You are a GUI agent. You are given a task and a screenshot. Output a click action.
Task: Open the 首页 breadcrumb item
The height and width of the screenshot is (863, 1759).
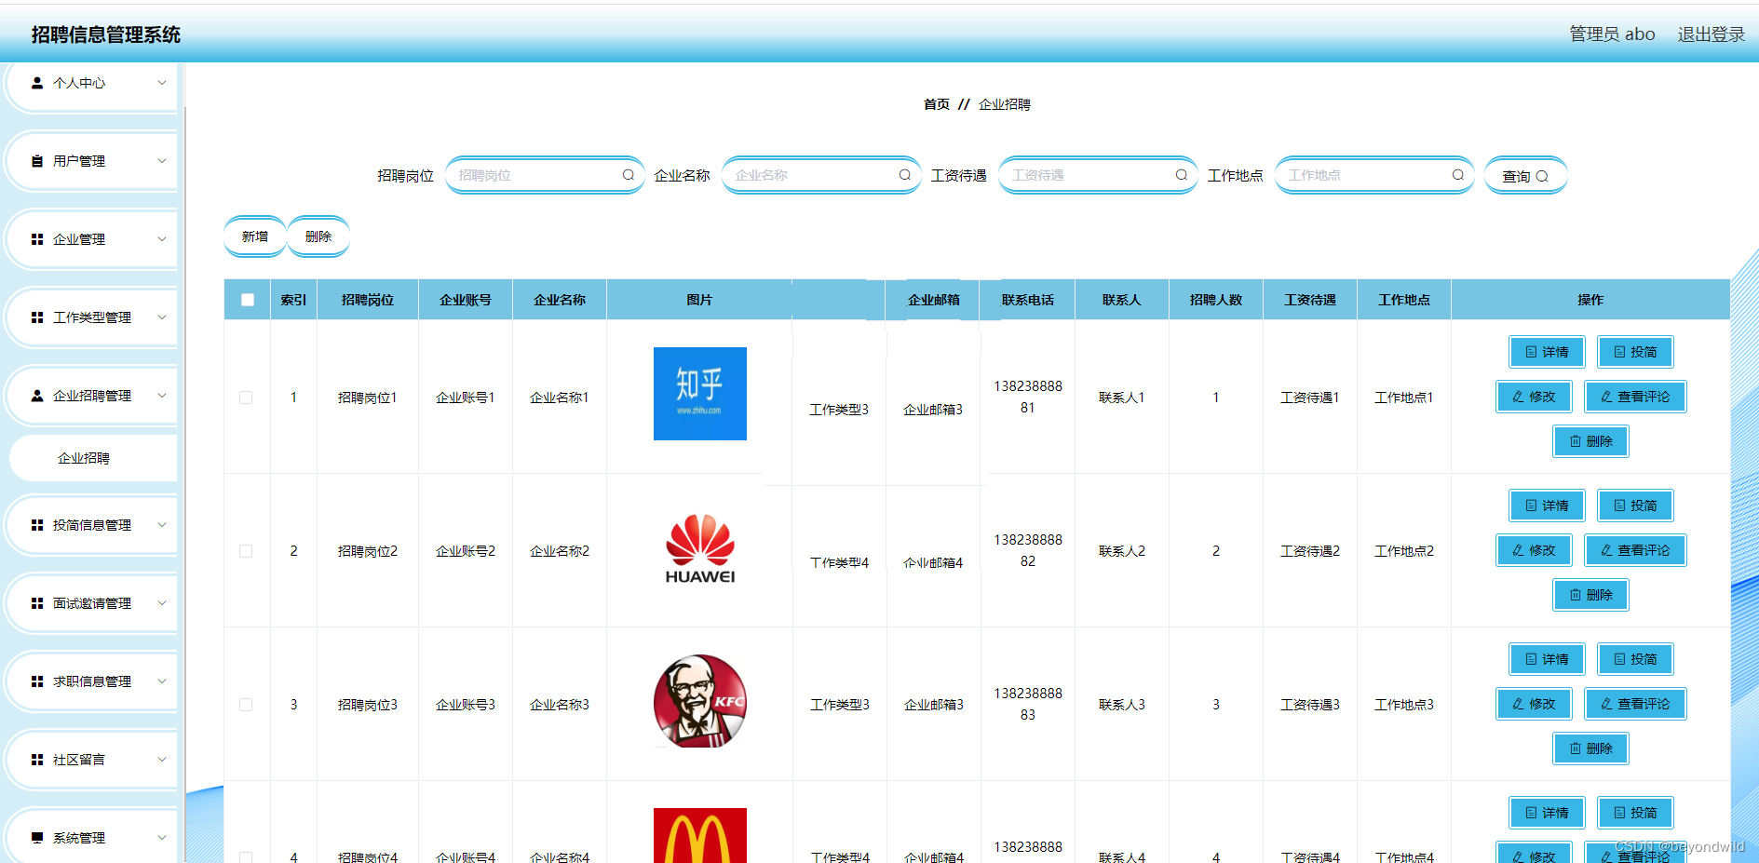(x=936, y=104)
